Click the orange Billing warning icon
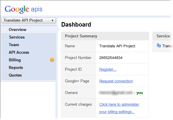The height and width of the screenshot is (120, 173). click(52, 60)
